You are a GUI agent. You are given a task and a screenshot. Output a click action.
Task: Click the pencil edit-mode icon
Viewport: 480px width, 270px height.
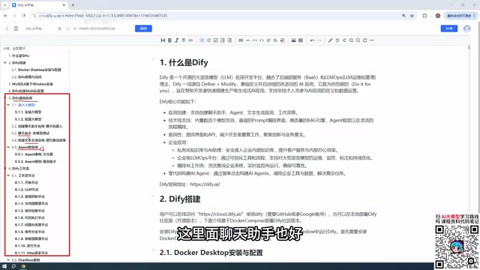[x=330, y=40]
